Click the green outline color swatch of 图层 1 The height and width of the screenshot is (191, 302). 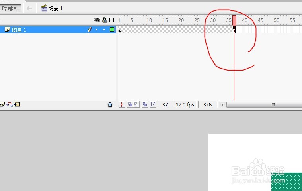[x=112, y=30]
